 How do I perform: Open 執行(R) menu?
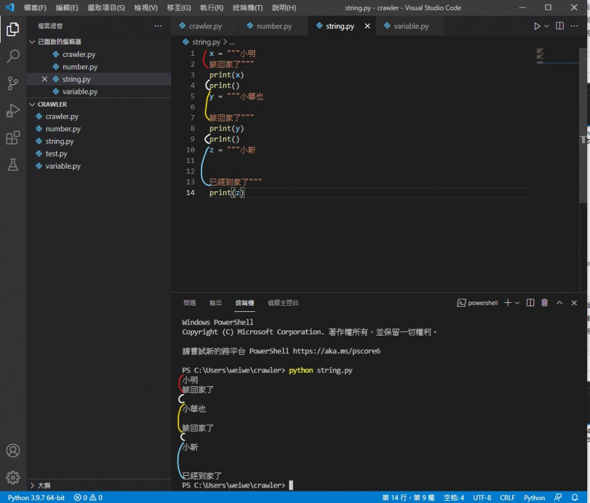click(211, 7)
